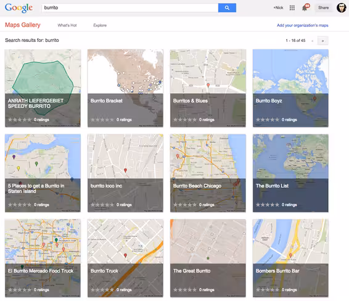Click Add your organization's maps link

[x=303, y=25]
